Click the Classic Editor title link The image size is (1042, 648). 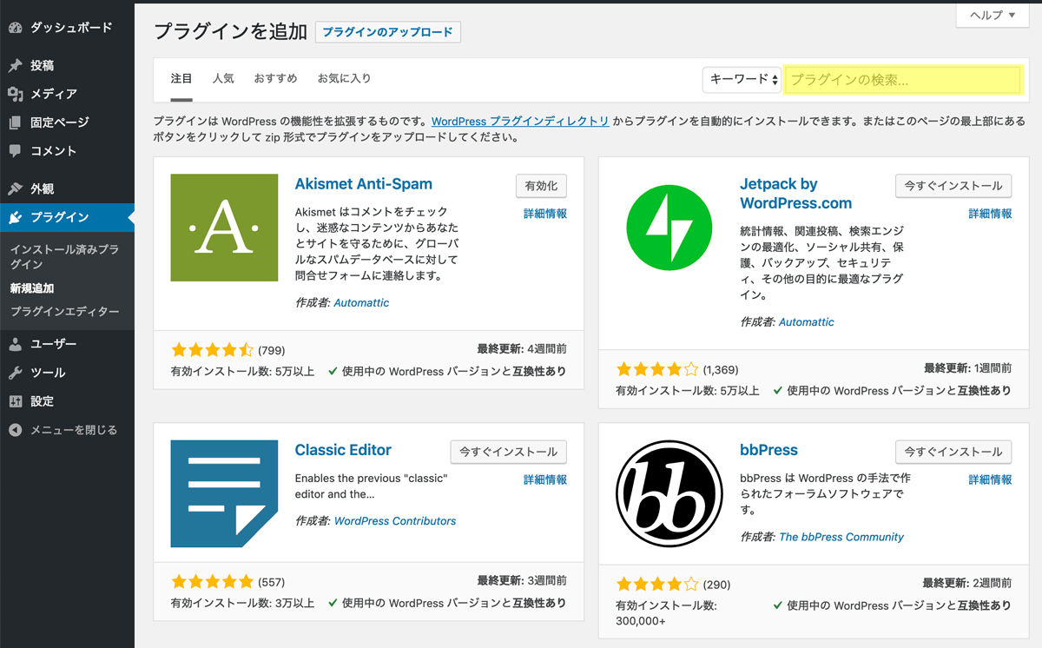click(343, 450)
